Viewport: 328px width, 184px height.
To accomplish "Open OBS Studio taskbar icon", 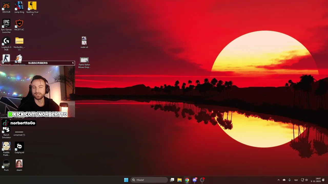I will (x=202, y=180).
